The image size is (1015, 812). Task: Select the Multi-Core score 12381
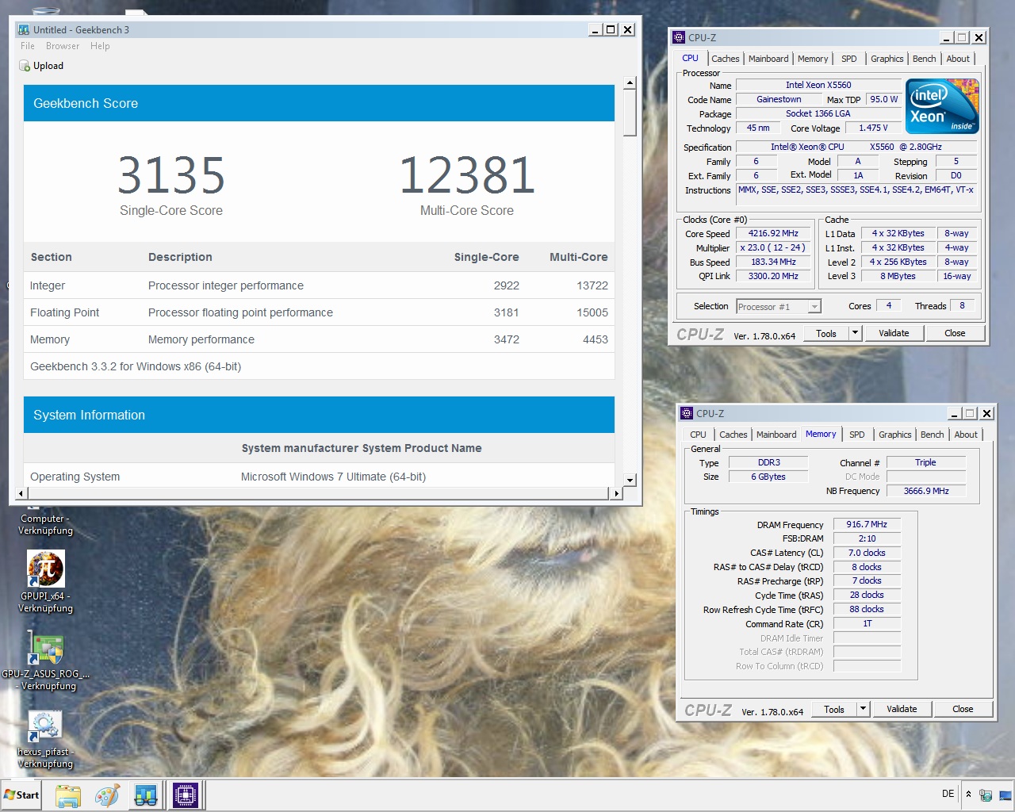467,175
